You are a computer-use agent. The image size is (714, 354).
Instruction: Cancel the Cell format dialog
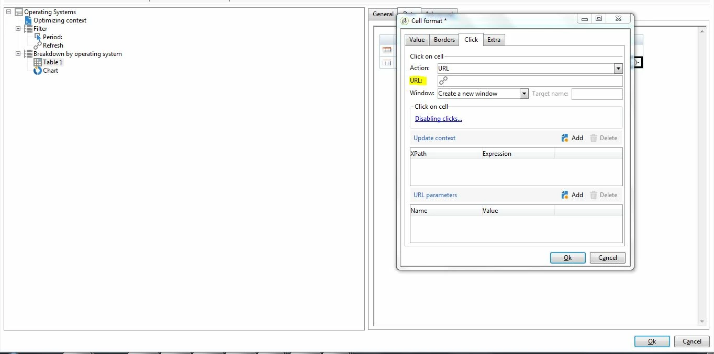tap(608, 258)
